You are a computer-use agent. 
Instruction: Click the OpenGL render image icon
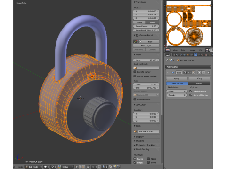(x=114, y=167)
